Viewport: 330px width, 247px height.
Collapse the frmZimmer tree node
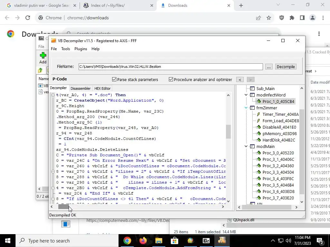click(x=246, y=108)
